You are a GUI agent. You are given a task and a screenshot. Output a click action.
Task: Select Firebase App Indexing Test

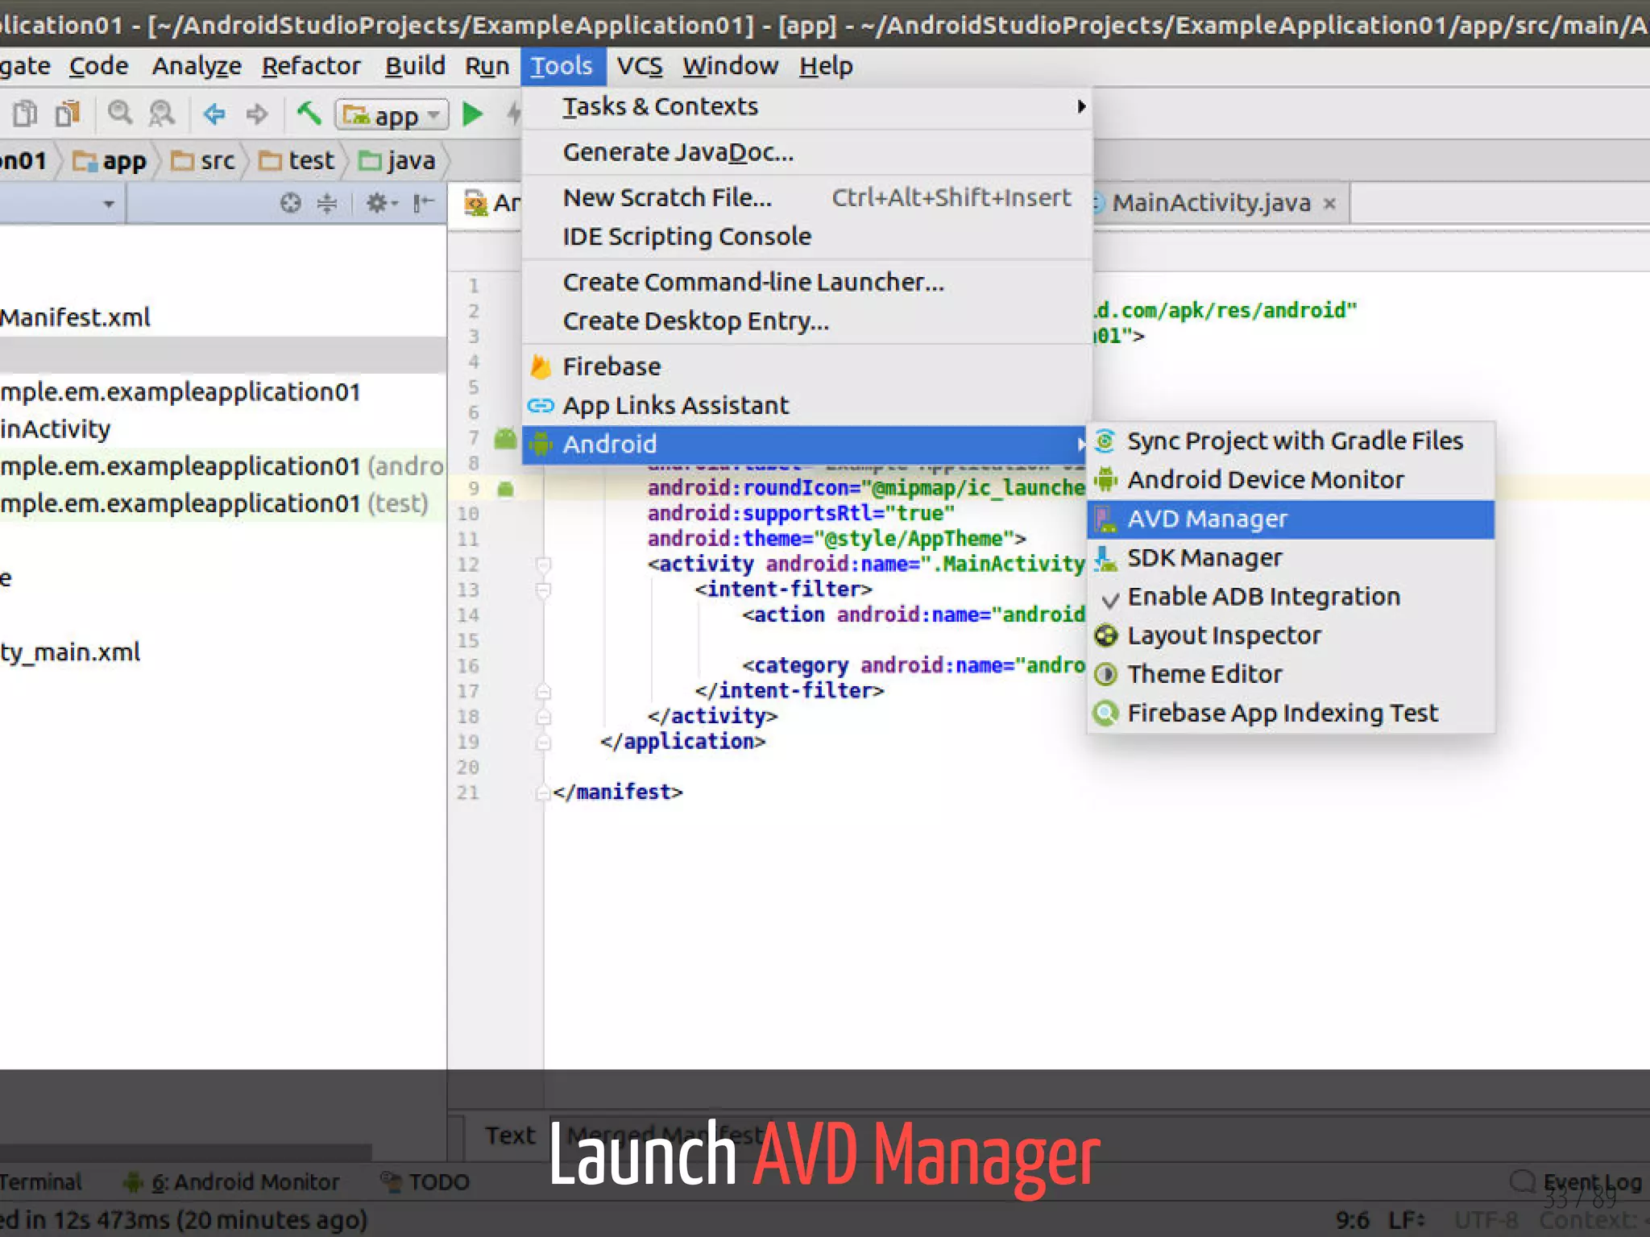point(1290,713)
